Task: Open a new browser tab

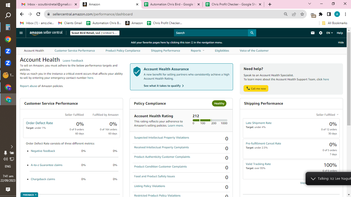Action: [x=270, y=4]
